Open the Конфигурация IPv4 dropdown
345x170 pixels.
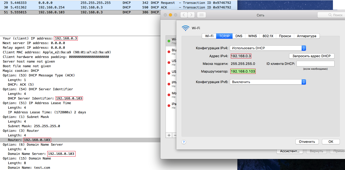pos(268,48)
